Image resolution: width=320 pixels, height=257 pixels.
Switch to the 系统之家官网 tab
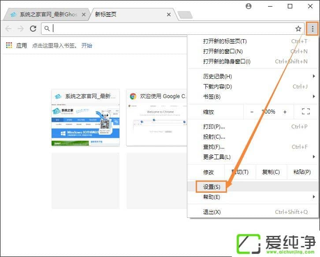[47, 15]
